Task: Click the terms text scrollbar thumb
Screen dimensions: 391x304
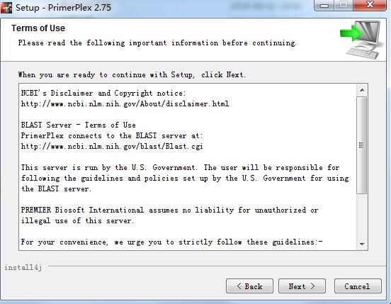Action: pyautogui.click(x=362, y=145)
